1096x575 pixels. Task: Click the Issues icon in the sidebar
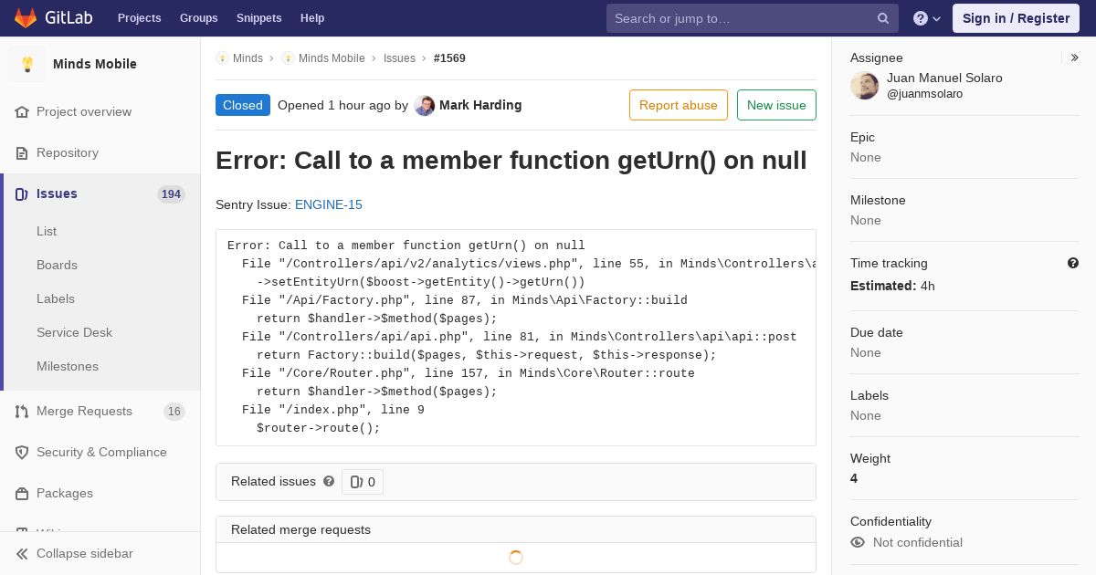point(22,193)
